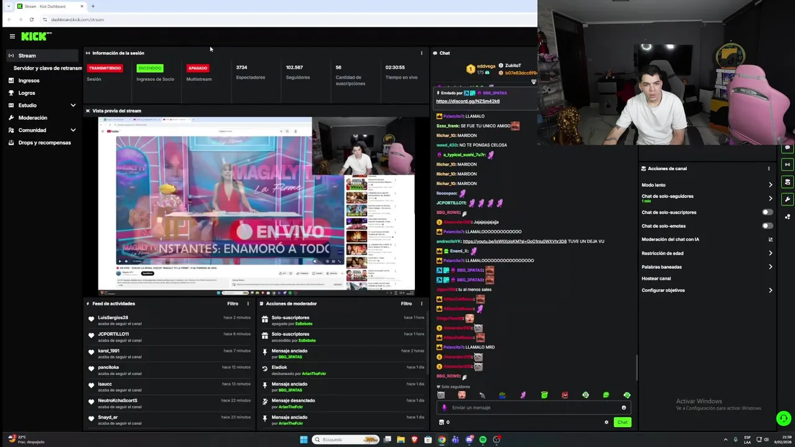This screenshot has width=795, height=447.
Task: Select Stream in the sidebar
Action: pyautogui.click(x=43, y=56)
